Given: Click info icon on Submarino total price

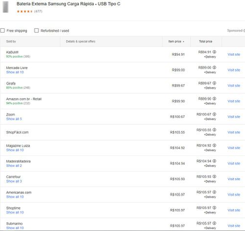Looking at the screenshot, I should coord(215,223).
